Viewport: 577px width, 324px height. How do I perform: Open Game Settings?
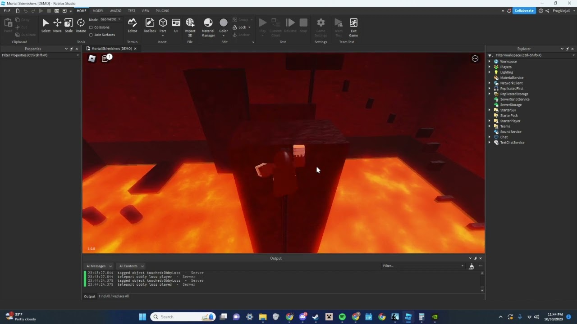click(321, 27)
